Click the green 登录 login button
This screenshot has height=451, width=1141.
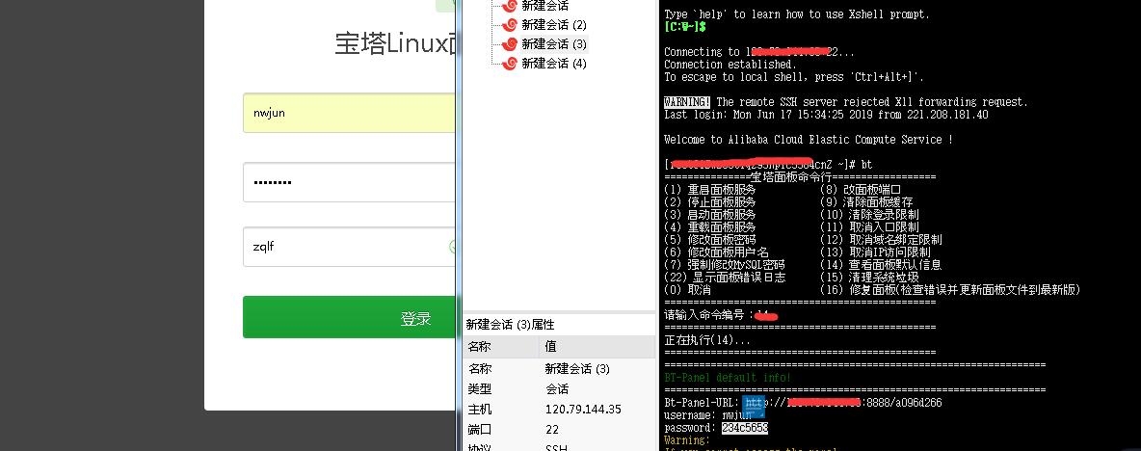pyautogui.click(x=349, y=317)
